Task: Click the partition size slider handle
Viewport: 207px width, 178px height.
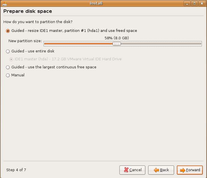Action: [117, 44]
